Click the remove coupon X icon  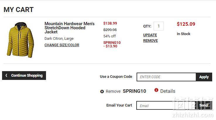pyautogui.click(x=102, y=92)
